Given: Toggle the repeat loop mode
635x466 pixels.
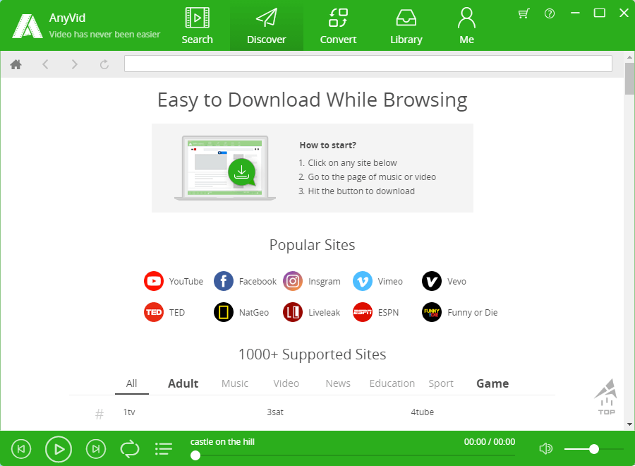Looking at the screenshot, I should (130, 449).
